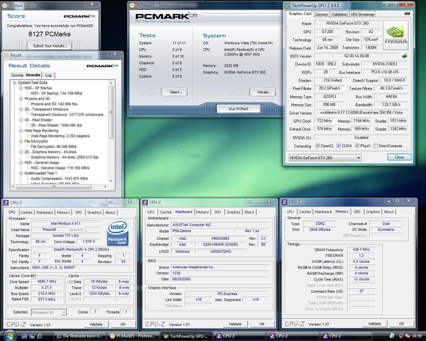Image resolution: width=426 pixels, height=341 pixels.
Task: Click the BIOS Version field 62.00.1A.00.0B
Action: (x=356, y=56)
